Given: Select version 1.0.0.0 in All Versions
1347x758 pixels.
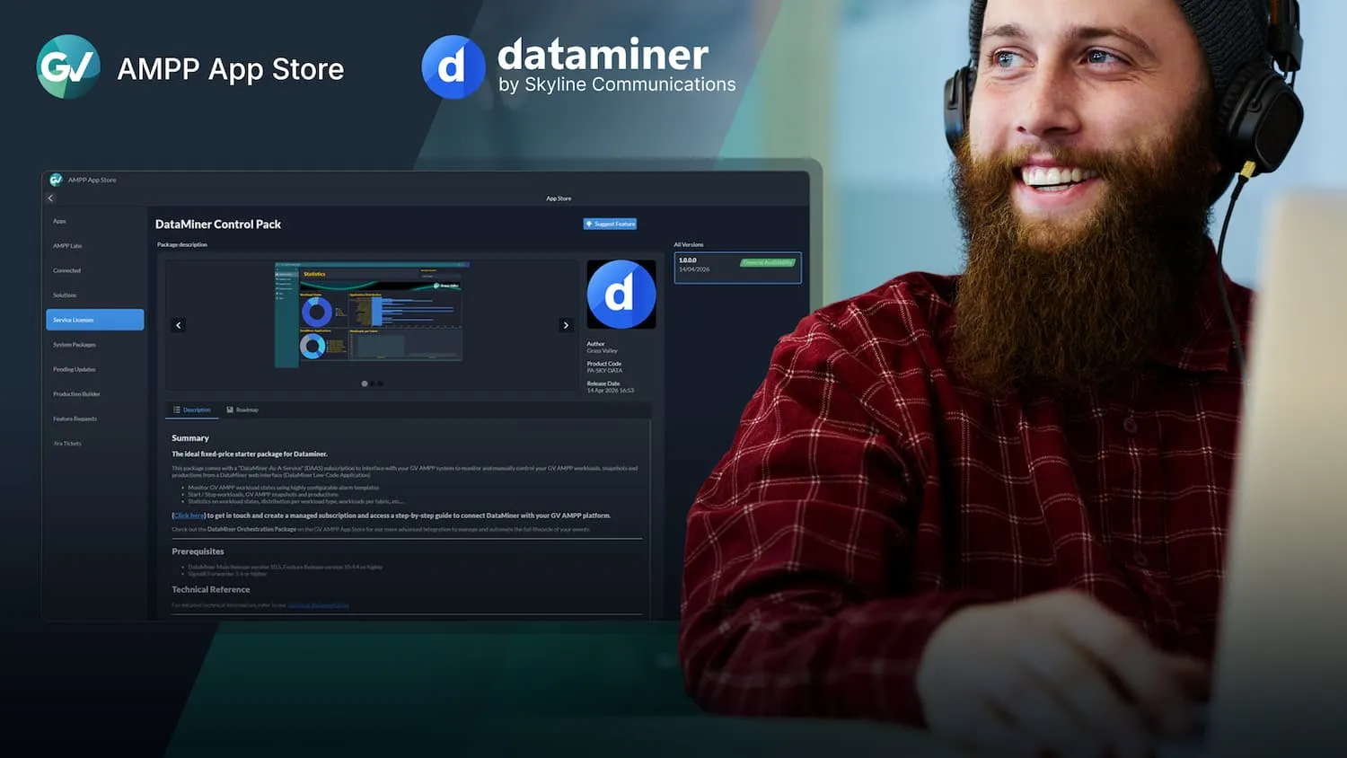Looking at the screenshot, I should pos(737,268).
